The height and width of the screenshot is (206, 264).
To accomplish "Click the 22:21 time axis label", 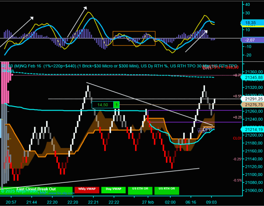I will [x=93, y=202].
